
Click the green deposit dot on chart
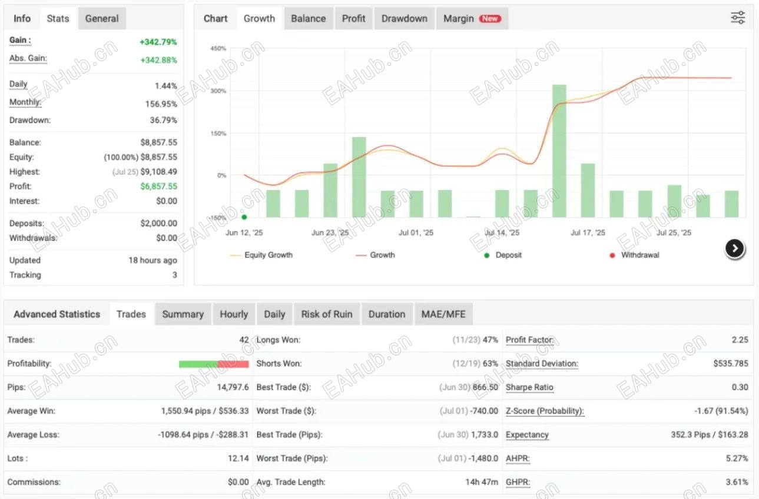tap(244, 217)
